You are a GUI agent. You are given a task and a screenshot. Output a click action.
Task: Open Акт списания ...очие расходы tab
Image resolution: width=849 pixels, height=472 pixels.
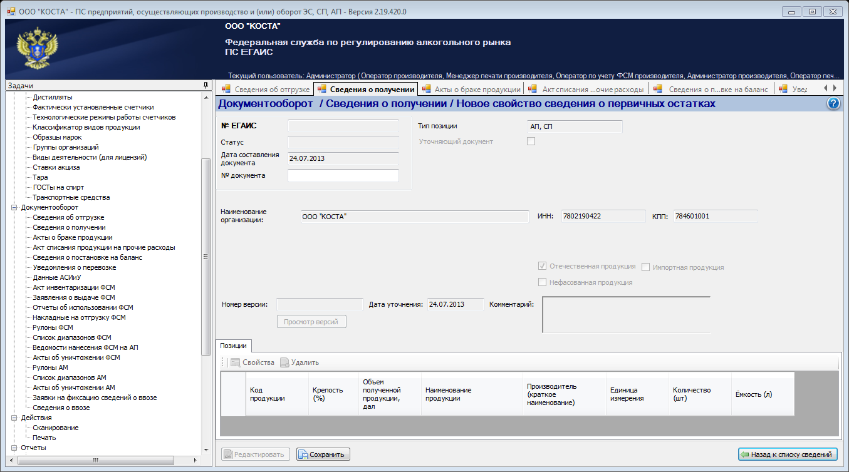tap(586, 90)
